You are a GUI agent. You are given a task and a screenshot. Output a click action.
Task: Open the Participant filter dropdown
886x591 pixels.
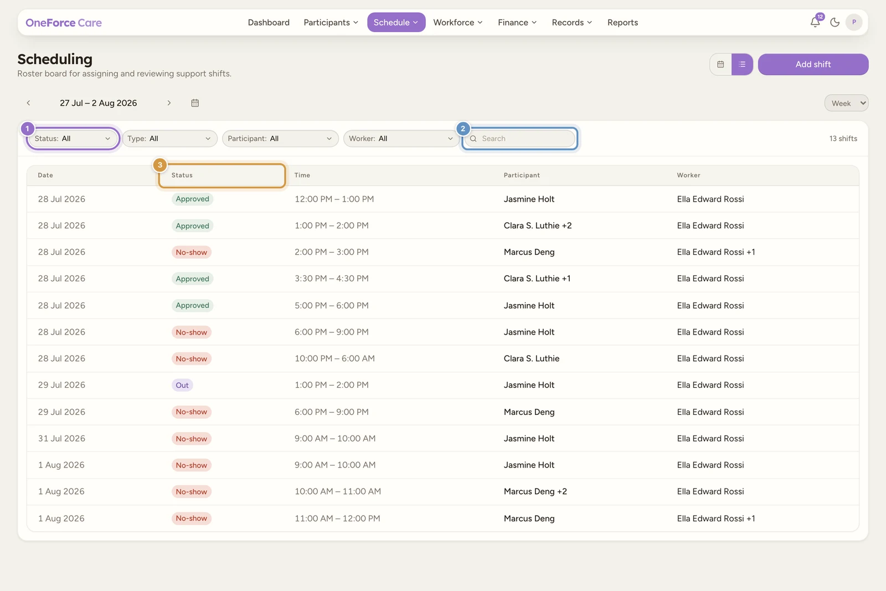tap(280, 138)
